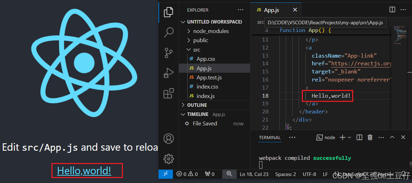Click the remote window indicator in status bar
Image resolution: width=412 pixels, height=183 pixels.
[x=166, y=174]
